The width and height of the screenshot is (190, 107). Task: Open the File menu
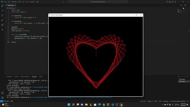5,2
